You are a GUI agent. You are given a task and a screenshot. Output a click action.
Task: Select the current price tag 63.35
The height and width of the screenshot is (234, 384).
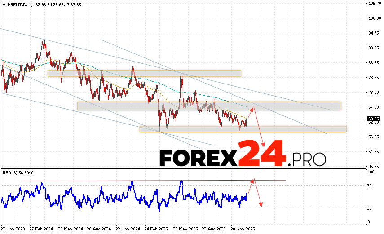pos(374,119)
